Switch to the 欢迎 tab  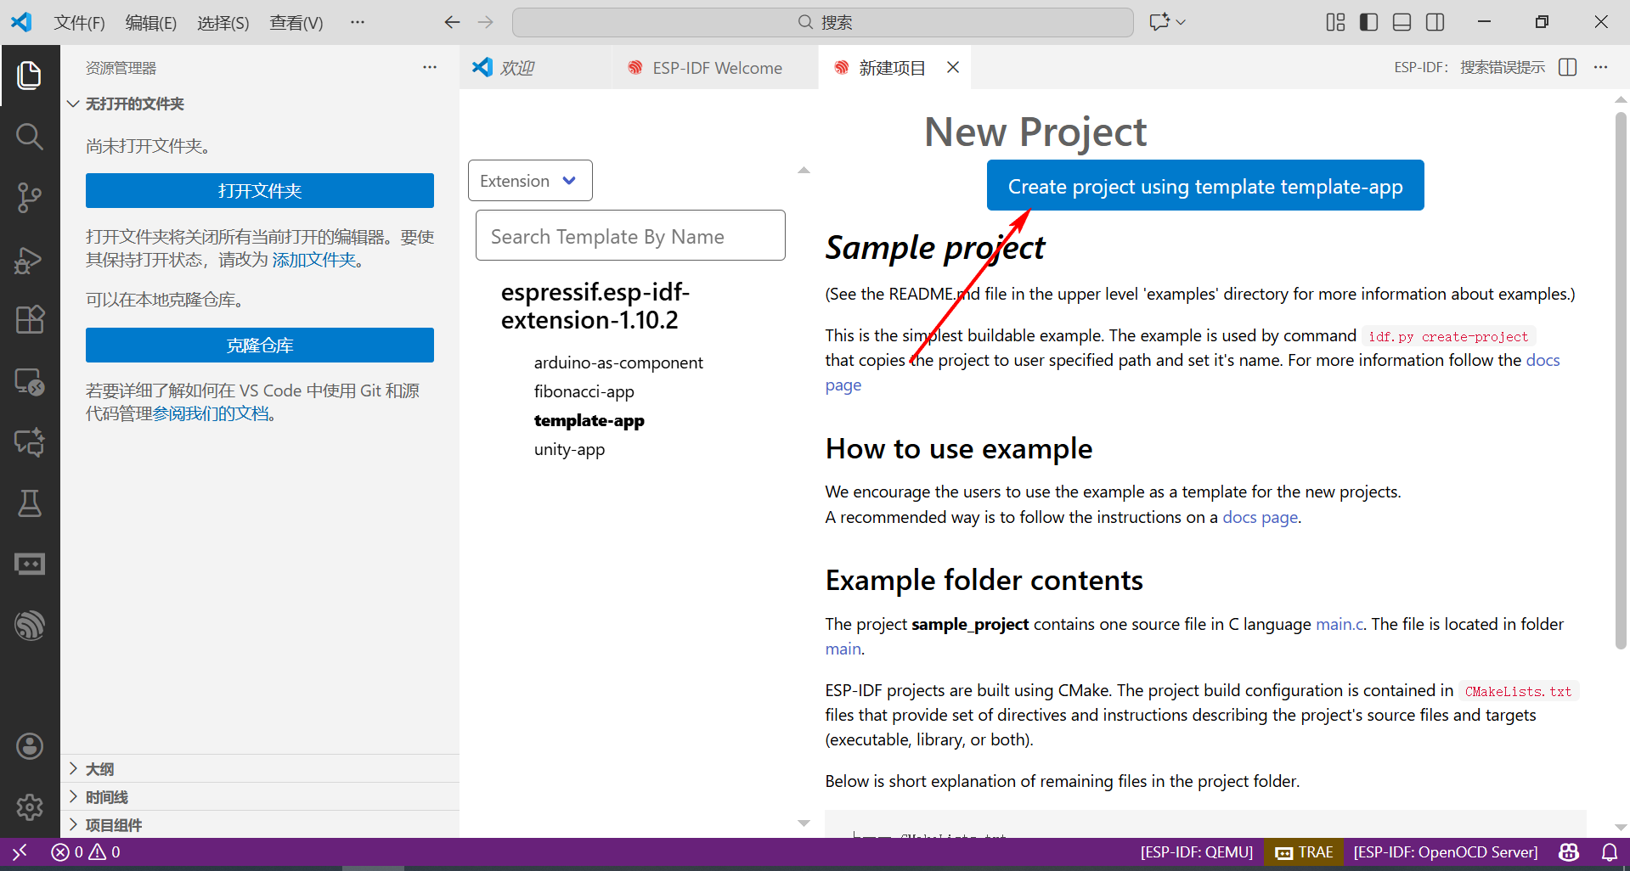tap(535, 67)
